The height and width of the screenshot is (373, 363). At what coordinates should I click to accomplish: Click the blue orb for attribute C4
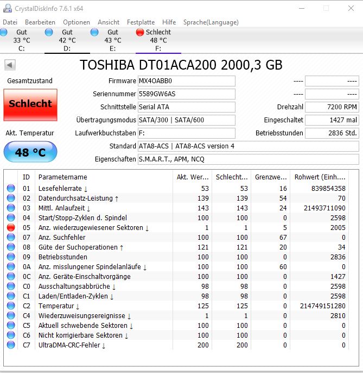coord(11,315)
